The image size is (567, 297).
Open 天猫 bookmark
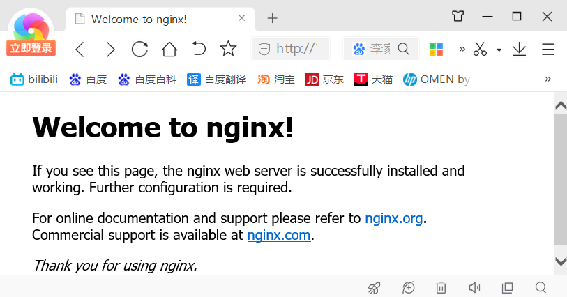373,79
